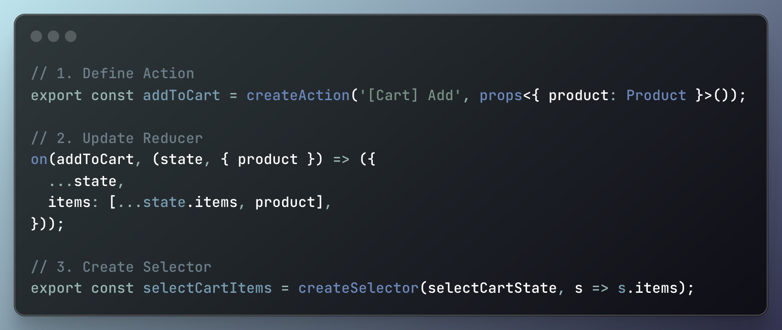Click the "// 3. Create Selector" comment
This screenshot has height=330, width=782.
pos(121,267)
